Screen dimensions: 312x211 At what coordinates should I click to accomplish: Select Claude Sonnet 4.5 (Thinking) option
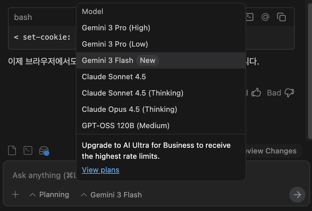(132, 93)
